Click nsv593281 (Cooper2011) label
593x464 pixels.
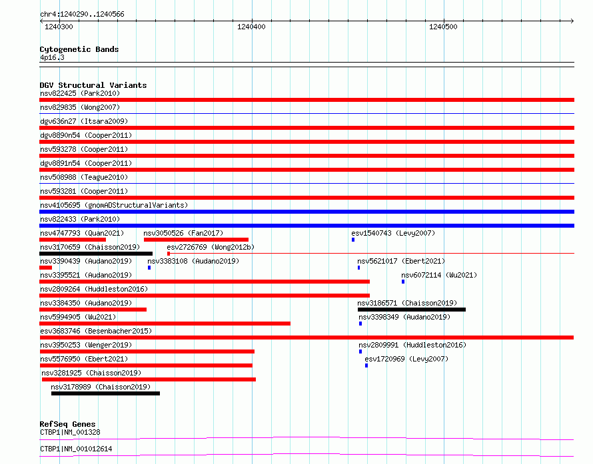(x=84, y=191)
